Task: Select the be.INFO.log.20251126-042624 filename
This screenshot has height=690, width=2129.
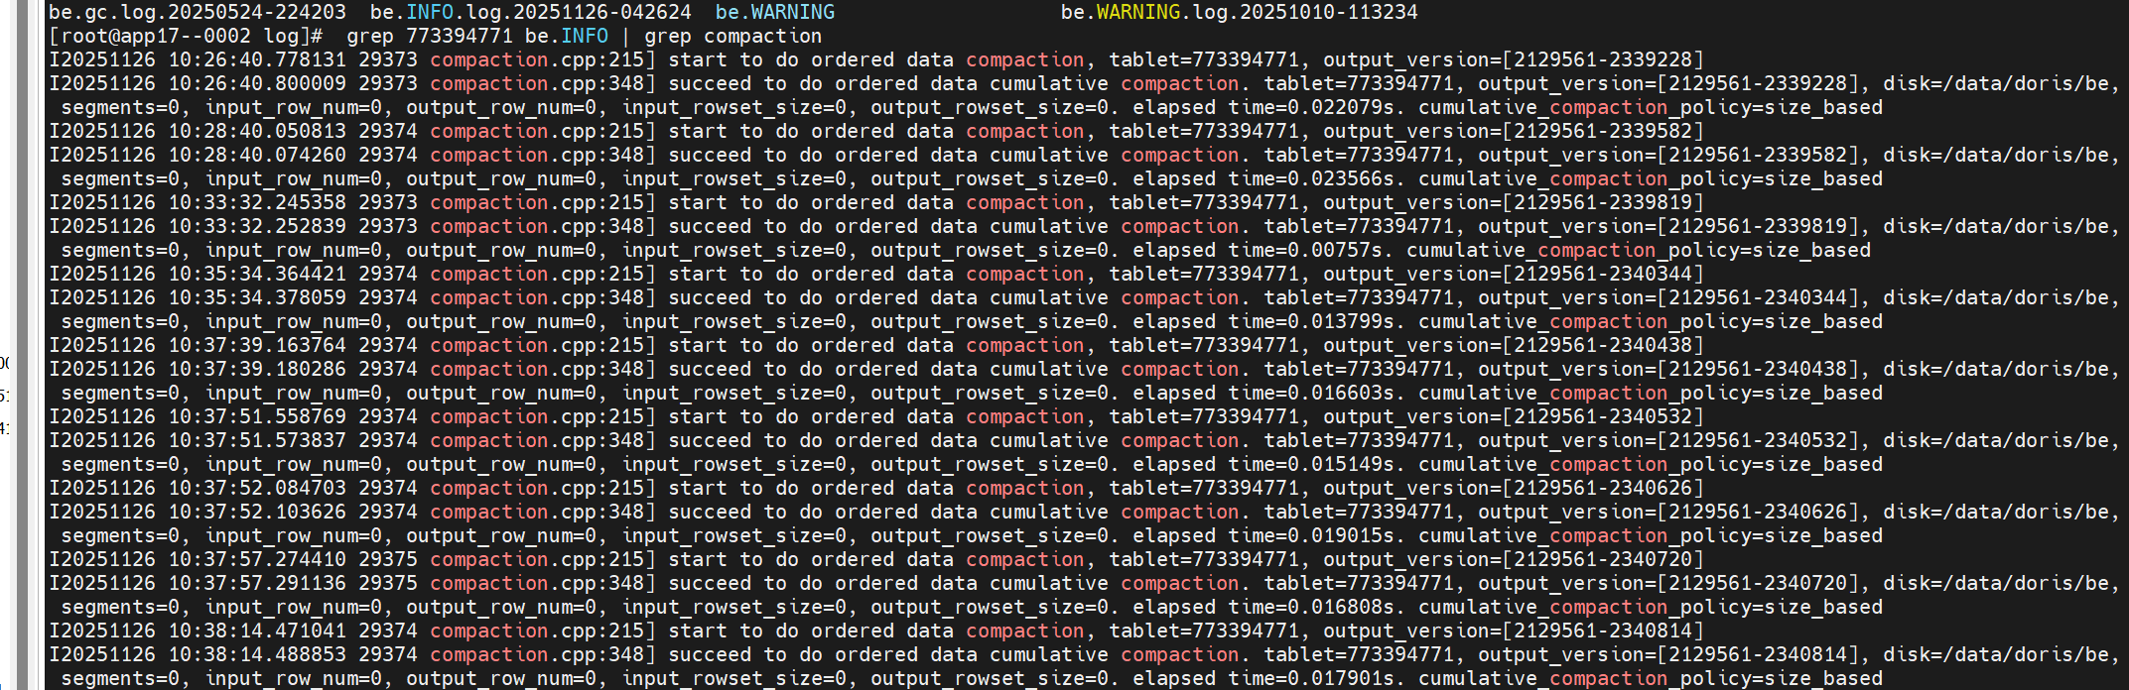Action: click(x=531, y=12)
